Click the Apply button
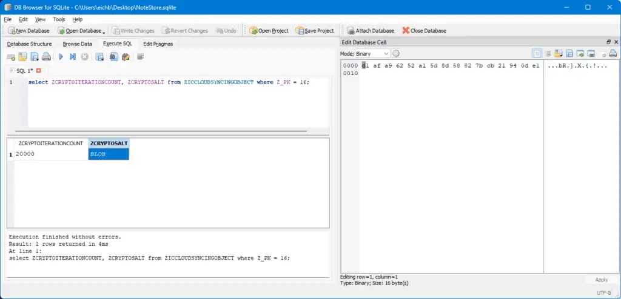 (x=601, y=280)
